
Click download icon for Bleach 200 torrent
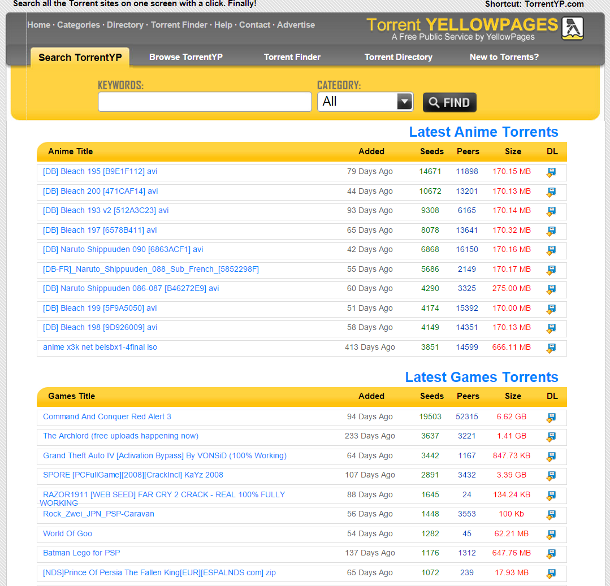(551, 192)
